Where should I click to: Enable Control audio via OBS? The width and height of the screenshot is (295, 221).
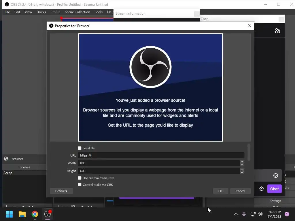click(x=80, y=184)
